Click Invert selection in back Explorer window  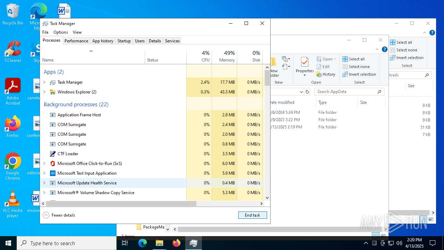click(407, 58)
